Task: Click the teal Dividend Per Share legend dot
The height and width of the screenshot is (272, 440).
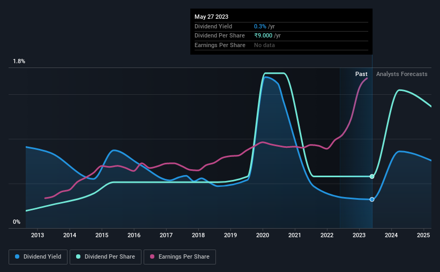Action: point(78,256)
